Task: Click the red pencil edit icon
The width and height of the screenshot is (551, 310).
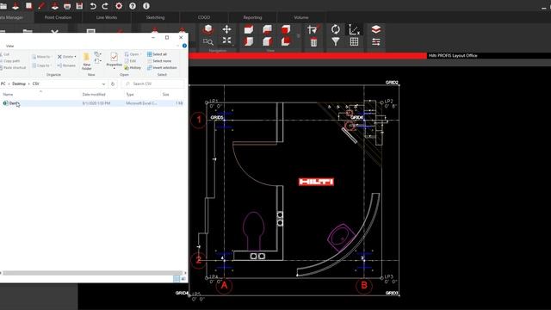Action: coord(41,6)
